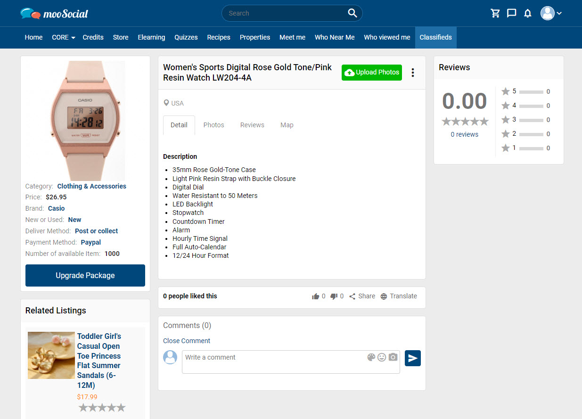Open Who viewed me
The image size is (582, 419).
tap(387, 37)
